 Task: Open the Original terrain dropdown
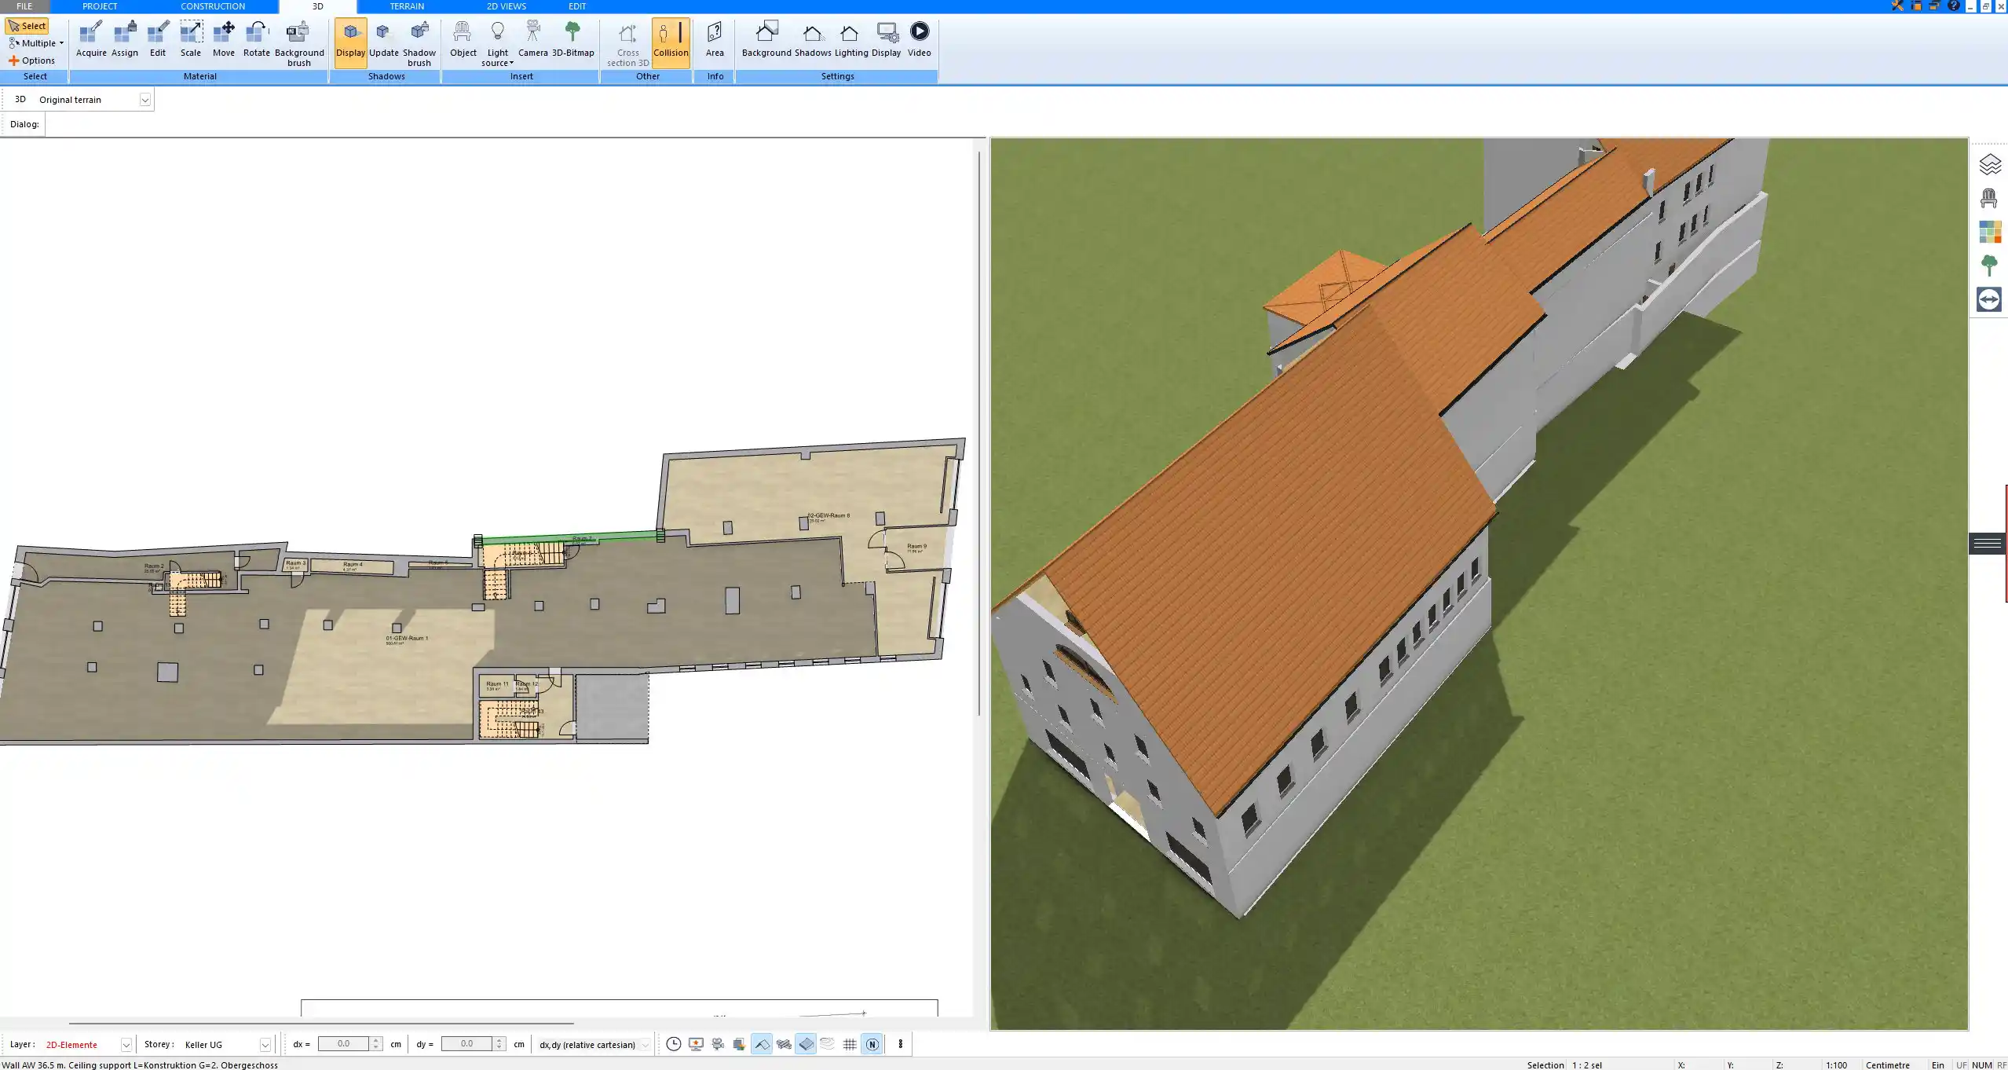pos(146,99)
